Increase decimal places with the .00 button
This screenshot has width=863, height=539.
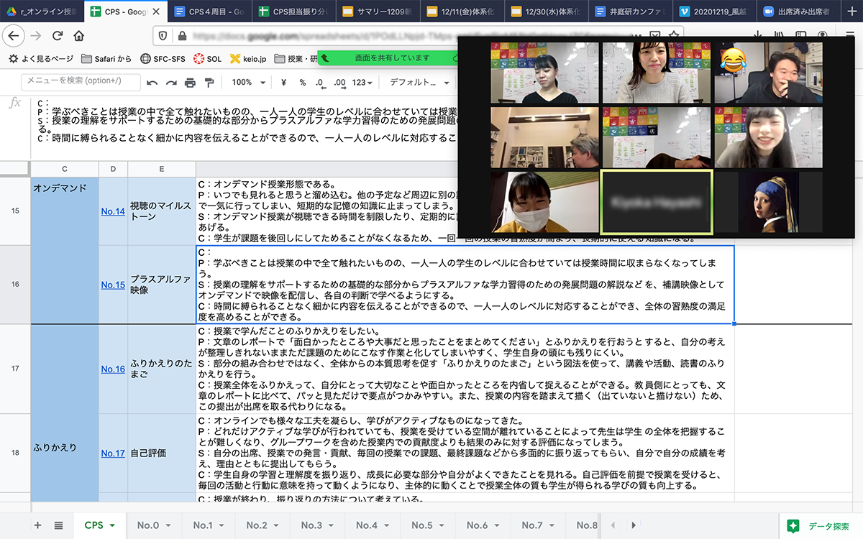339,83
